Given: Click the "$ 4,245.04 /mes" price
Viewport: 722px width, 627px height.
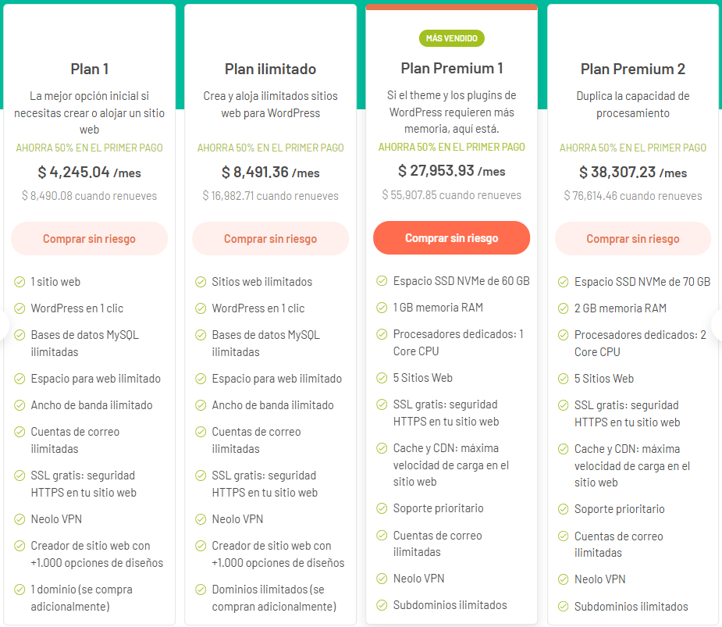Looking at the screenshot, I should tap(89, 173).
